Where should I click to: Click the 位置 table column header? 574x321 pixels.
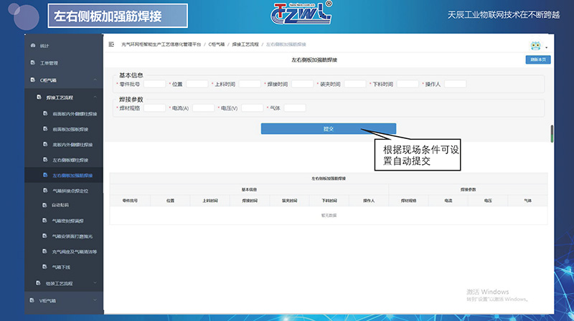click(x=170, y=201)
